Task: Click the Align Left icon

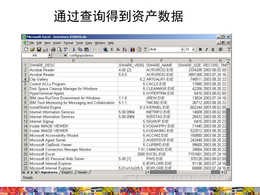Action: click(x=221, y=50)
